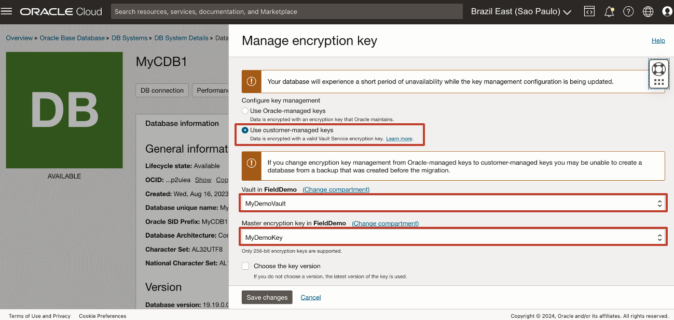Open the help question mark icon
Image resolution: width=674 pixels, height=320 pixels.
pos(628,11)
